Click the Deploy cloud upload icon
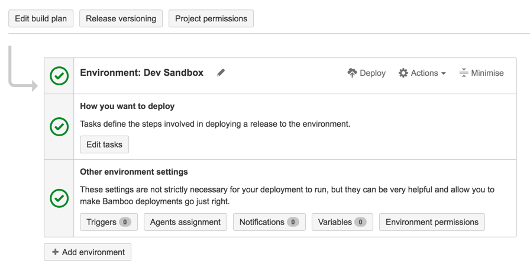This screenshot has width=530, height=270. pyautogui.click(x=352, y=73)
